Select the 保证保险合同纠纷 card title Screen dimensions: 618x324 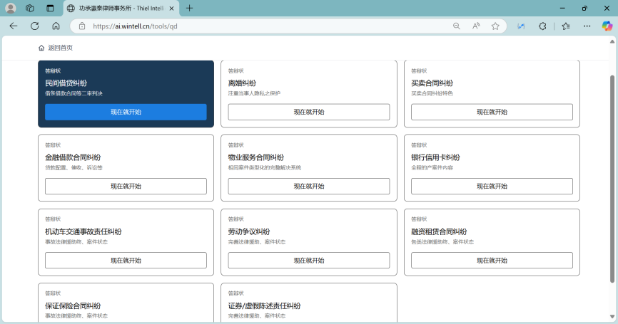[73, 305]
